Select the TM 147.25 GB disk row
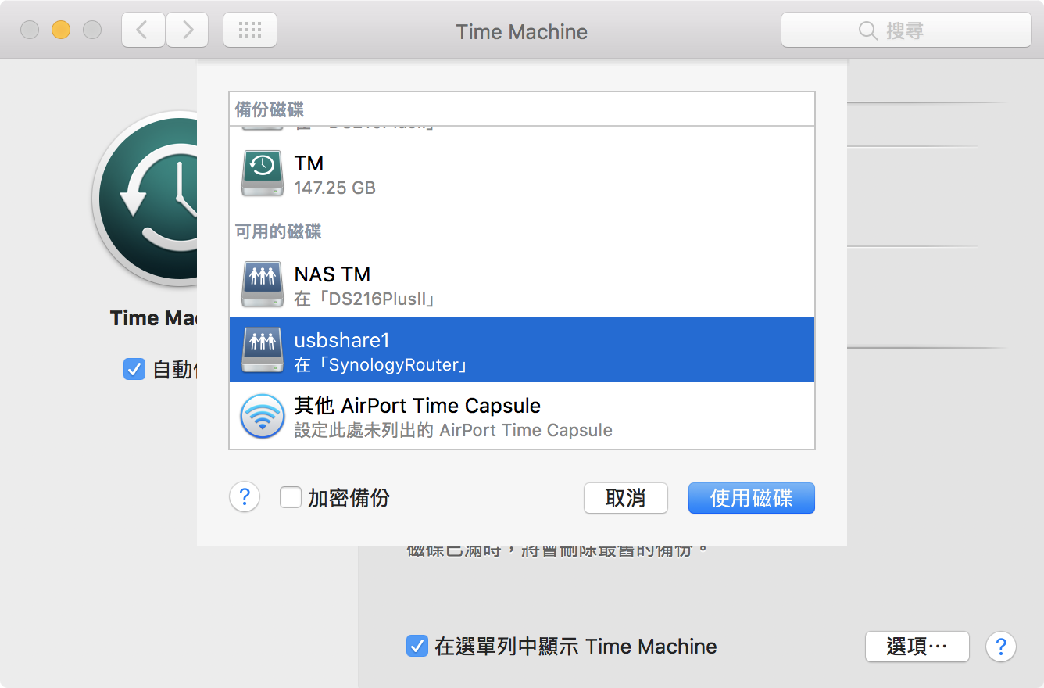The image size is (1044, 688). coord(521,174)
